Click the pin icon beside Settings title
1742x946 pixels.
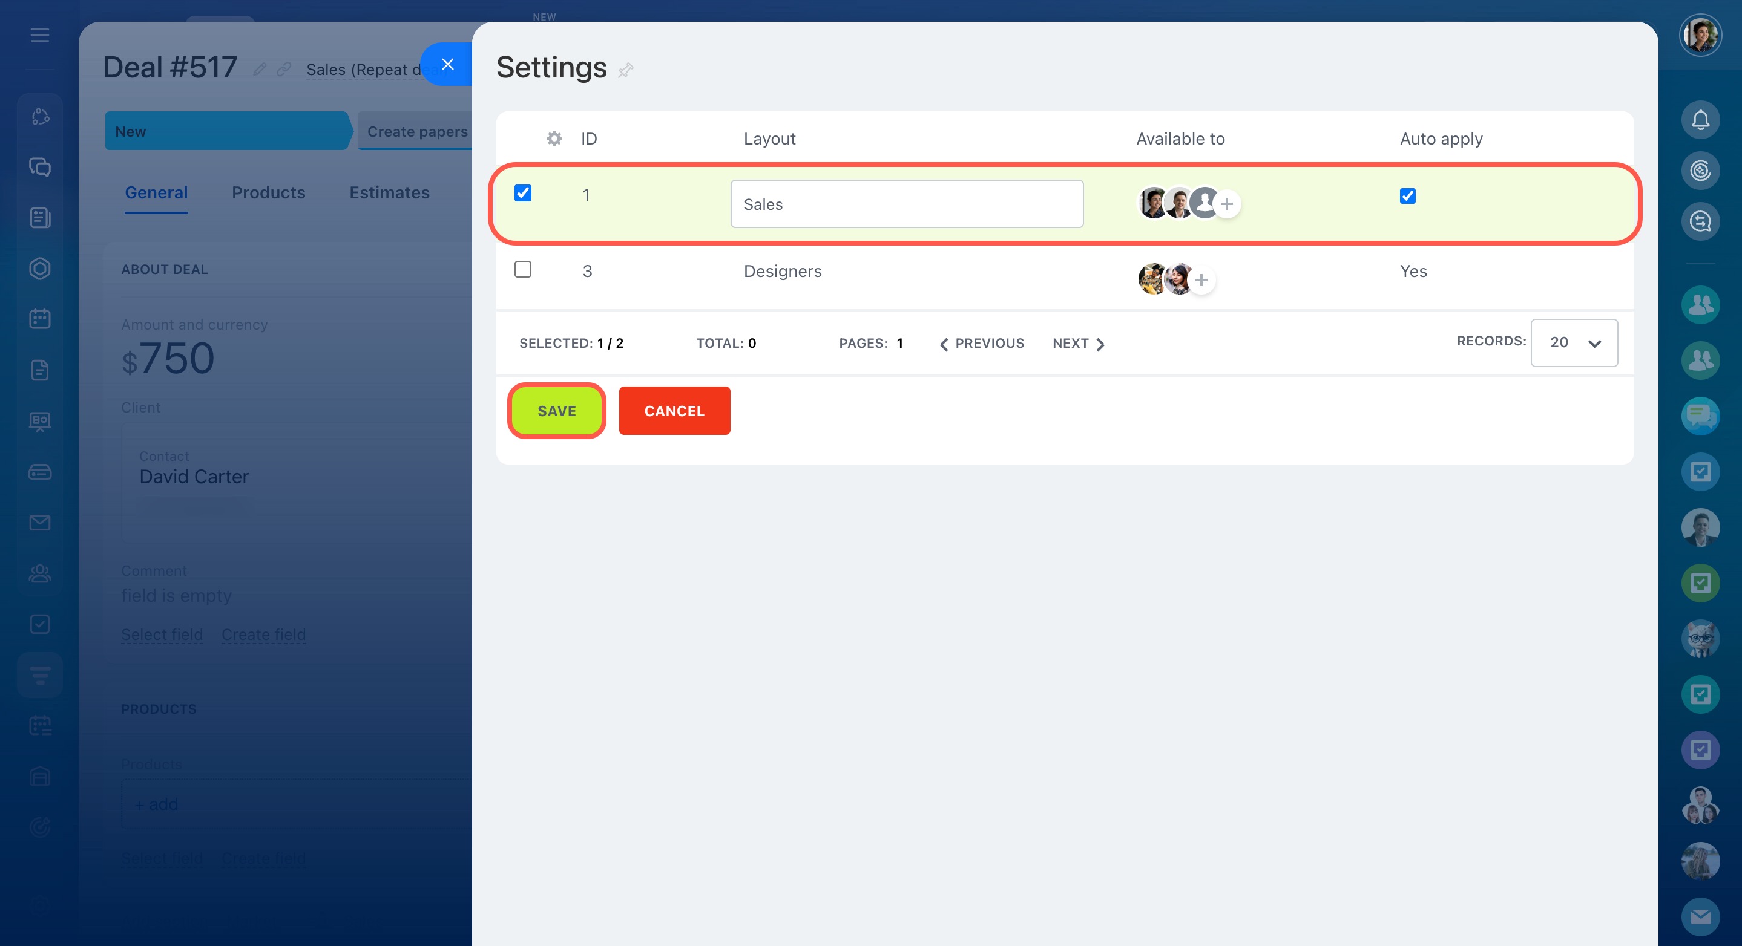coord(625,70)
